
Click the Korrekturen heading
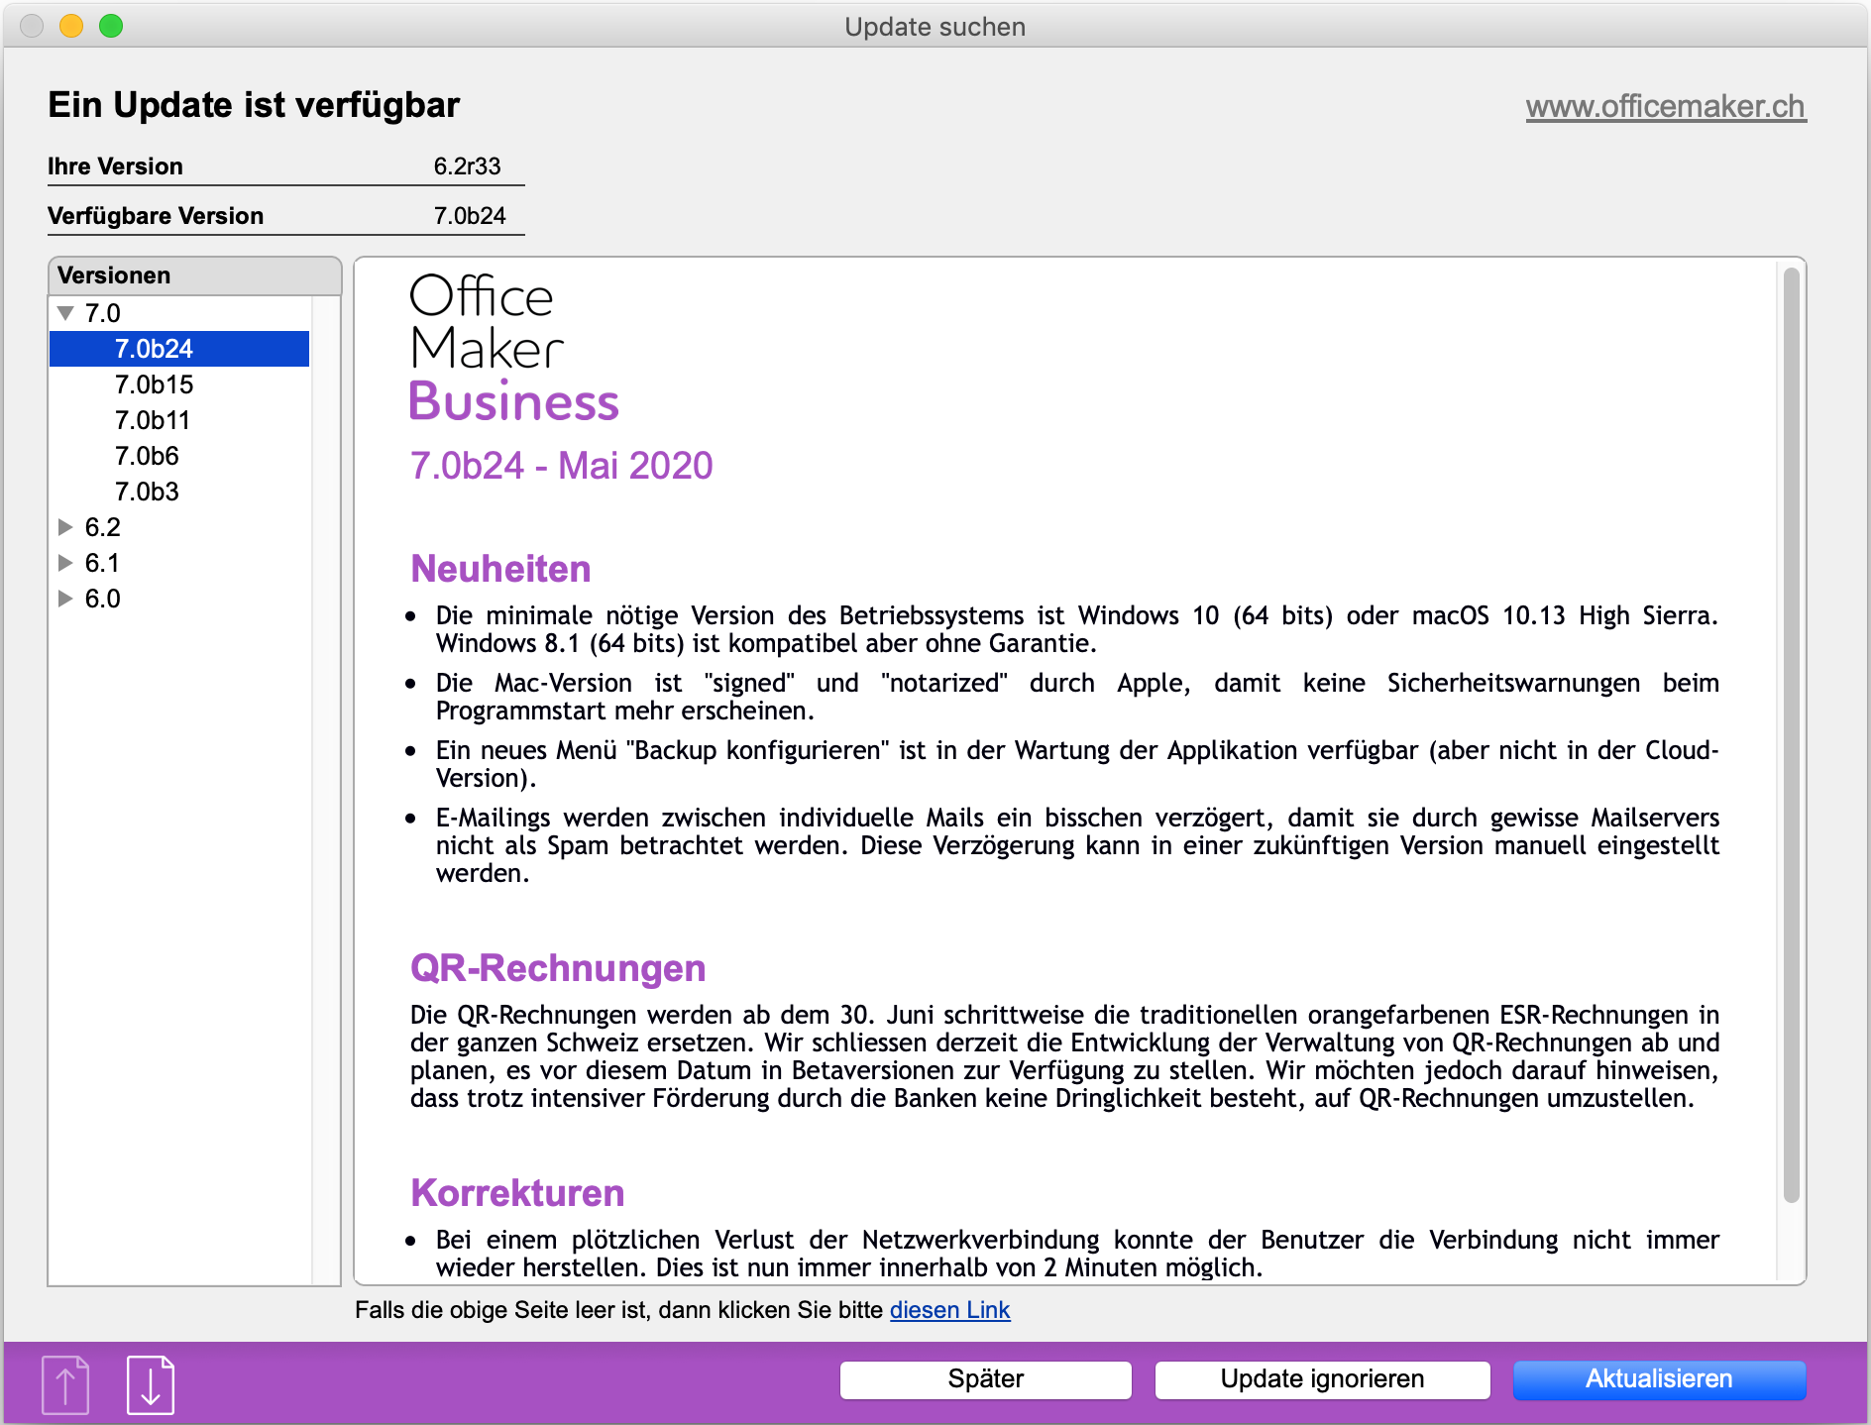pyautogui.click(x=517, y=1193)
